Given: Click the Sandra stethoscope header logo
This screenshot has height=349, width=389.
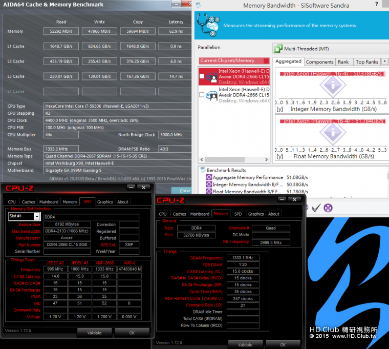Looking at the screenshot, I should (208, 25).
